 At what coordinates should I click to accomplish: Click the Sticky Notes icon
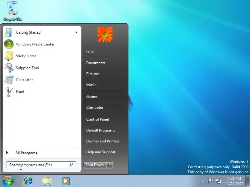click(x=9, y=56)
